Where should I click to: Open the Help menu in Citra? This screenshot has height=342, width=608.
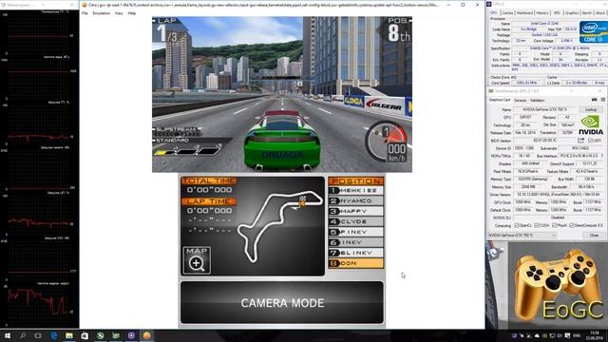132,13
